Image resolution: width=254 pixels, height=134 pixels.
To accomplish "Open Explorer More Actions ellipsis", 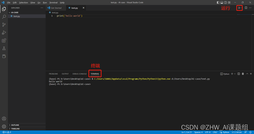I will (x=42, y=8).
